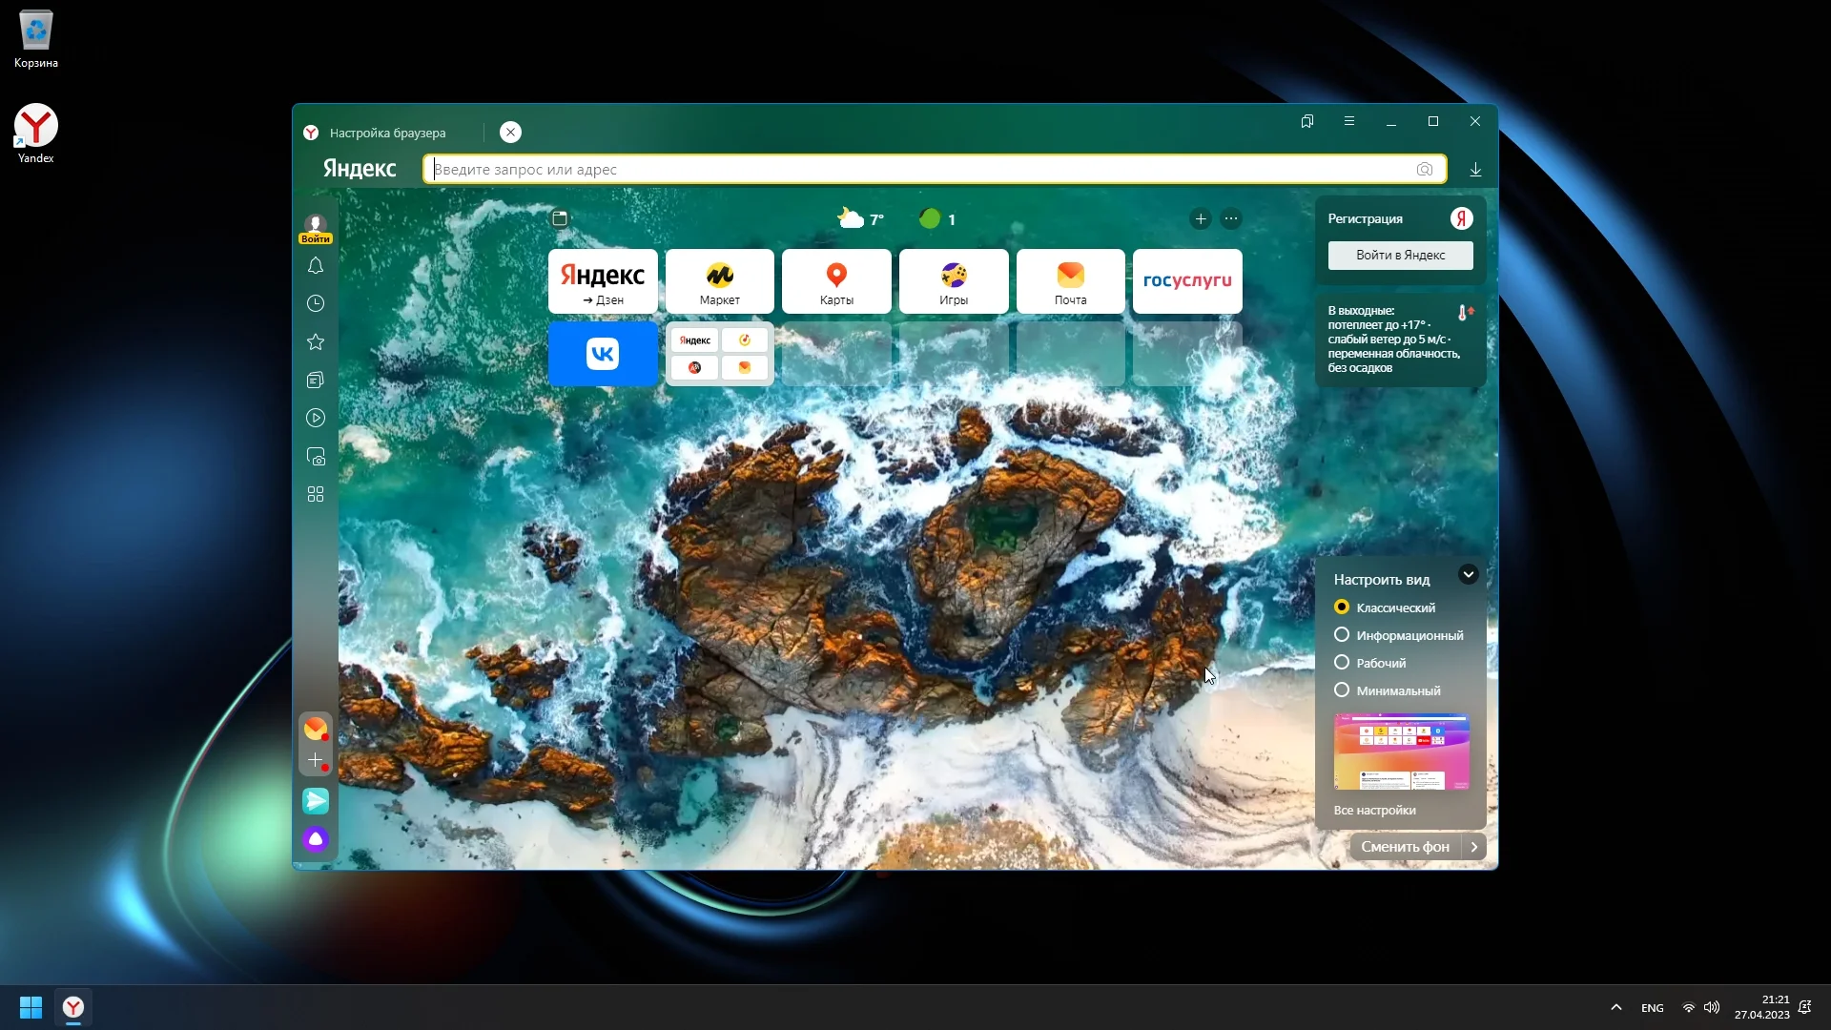Select the Информационный view option
The height and width of the screenshot is (1030, 1831).
(1342, 635)
